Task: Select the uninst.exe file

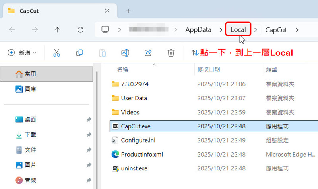Action: coord(134,168)
